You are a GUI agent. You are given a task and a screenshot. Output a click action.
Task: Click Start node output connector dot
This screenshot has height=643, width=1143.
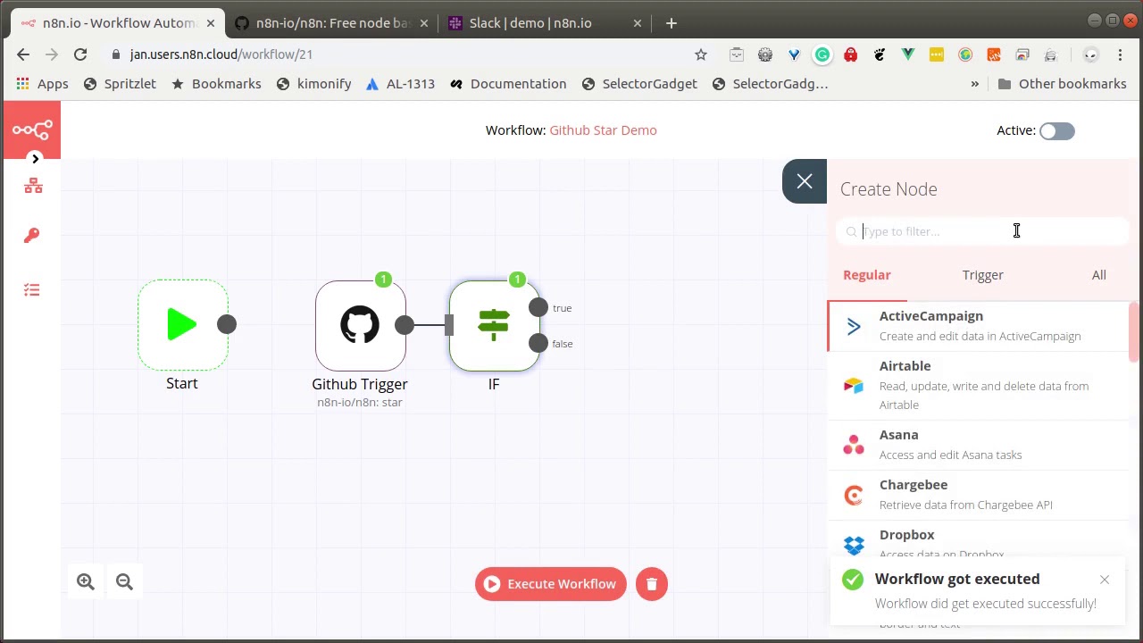[227, 325]
